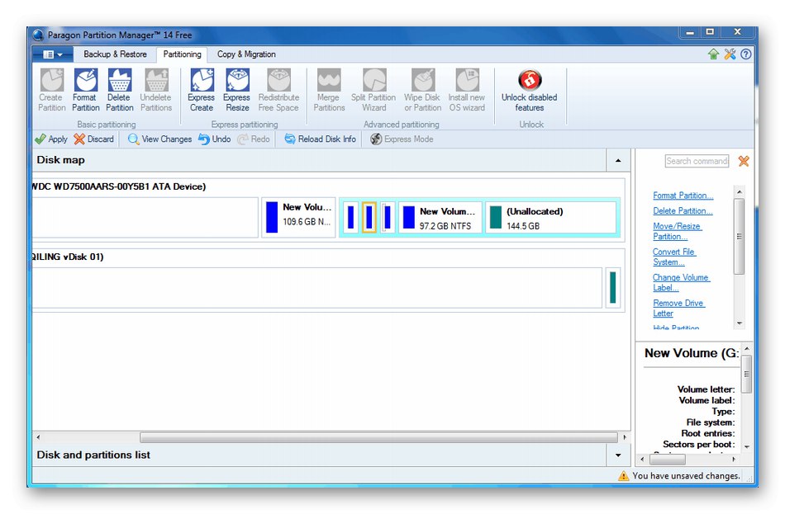The image size is (785, 514).
Task: Click the properties panel horizontal scrollbar thumb
Action: pyautogui.click(x=668, y=459)
